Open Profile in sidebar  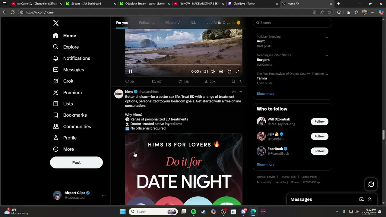(x=65, y=138)
